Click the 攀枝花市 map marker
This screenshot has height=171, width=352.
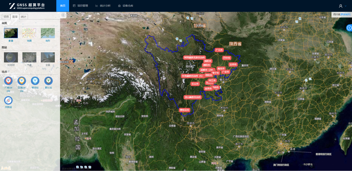[184, 110]
